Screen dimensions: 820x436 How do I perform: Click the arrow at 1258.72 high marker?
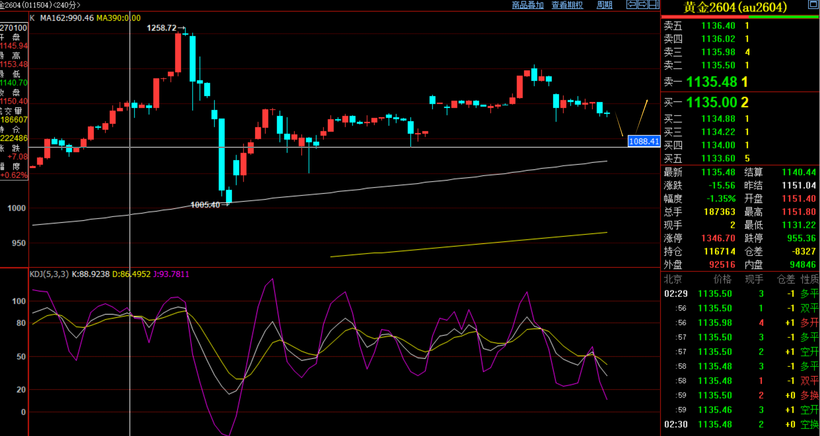point(182,28)
